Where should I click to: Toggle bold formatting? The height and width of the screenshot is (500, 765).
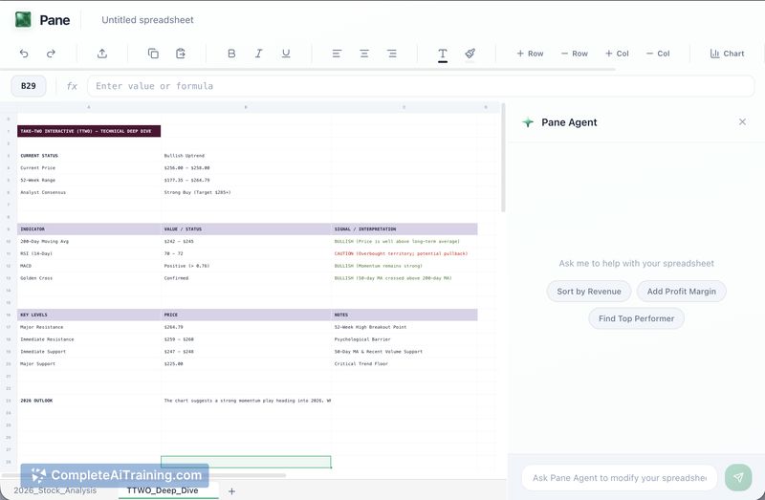coord(231,54)
